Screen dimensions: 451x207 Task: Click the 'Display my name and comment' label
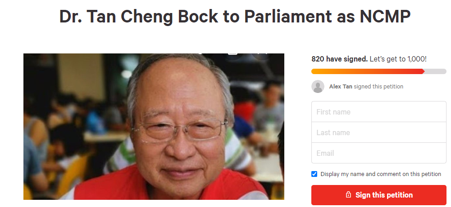pos(381,174)
